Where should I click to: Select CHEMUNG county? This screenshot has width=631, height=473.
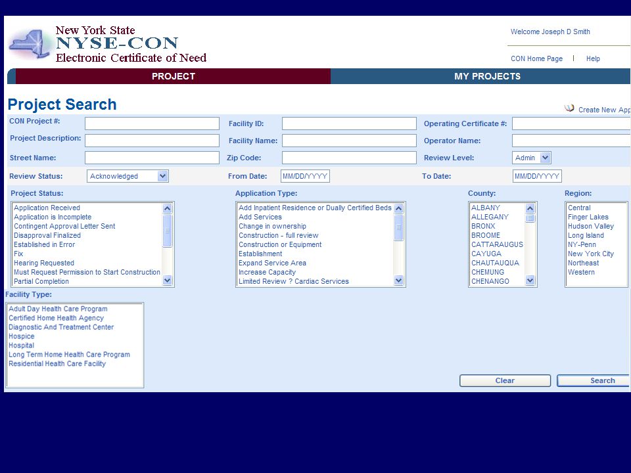click(x=488, y=272)
